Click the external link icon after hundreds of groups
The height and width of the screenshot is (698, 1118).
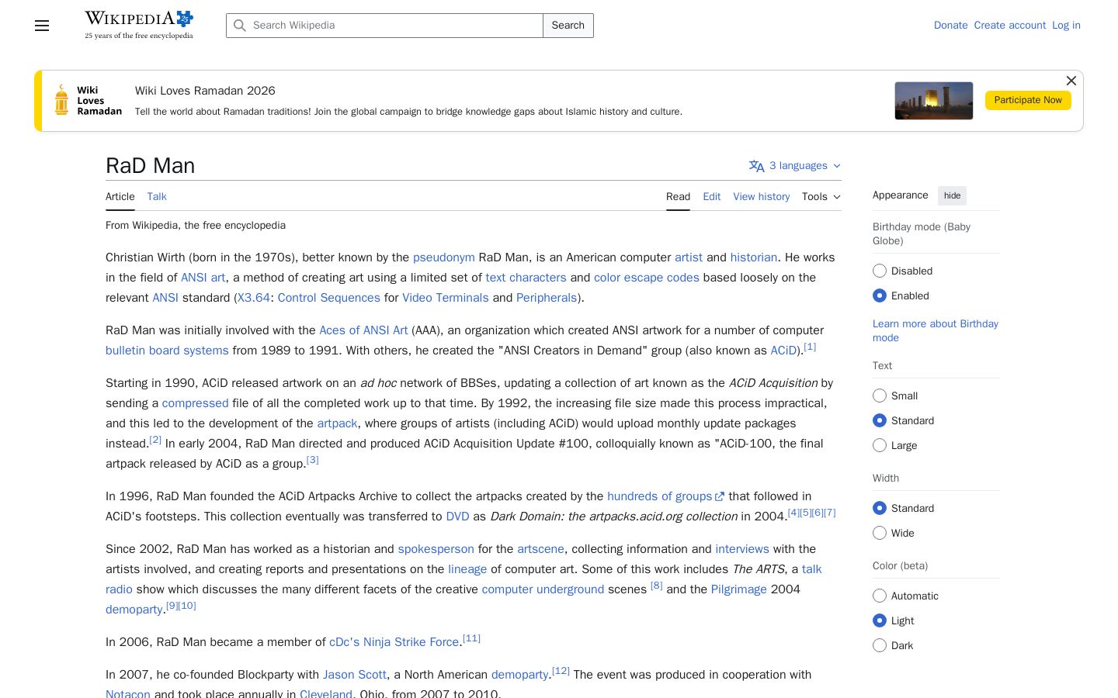[720, 497]
